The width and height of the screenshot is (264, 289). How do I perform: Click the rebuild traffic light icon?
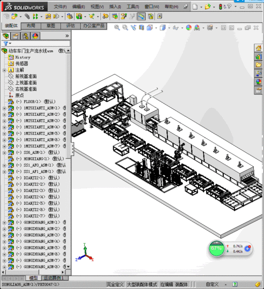click(x=220, y=7)
